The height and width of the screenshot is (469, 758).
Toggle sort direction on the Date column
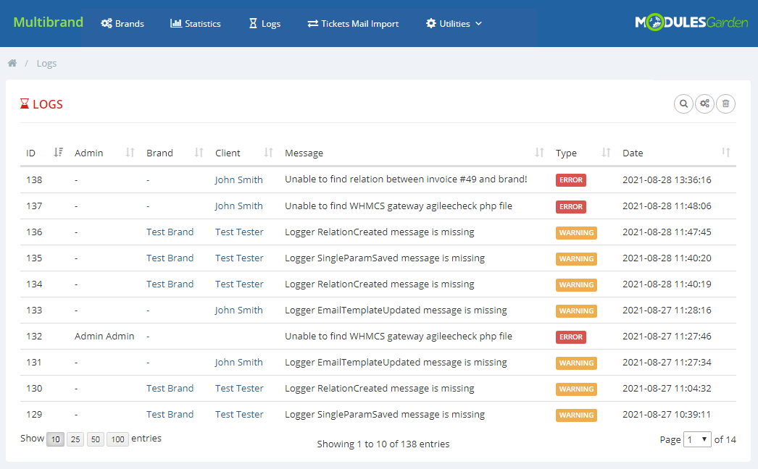coord(725,153)
